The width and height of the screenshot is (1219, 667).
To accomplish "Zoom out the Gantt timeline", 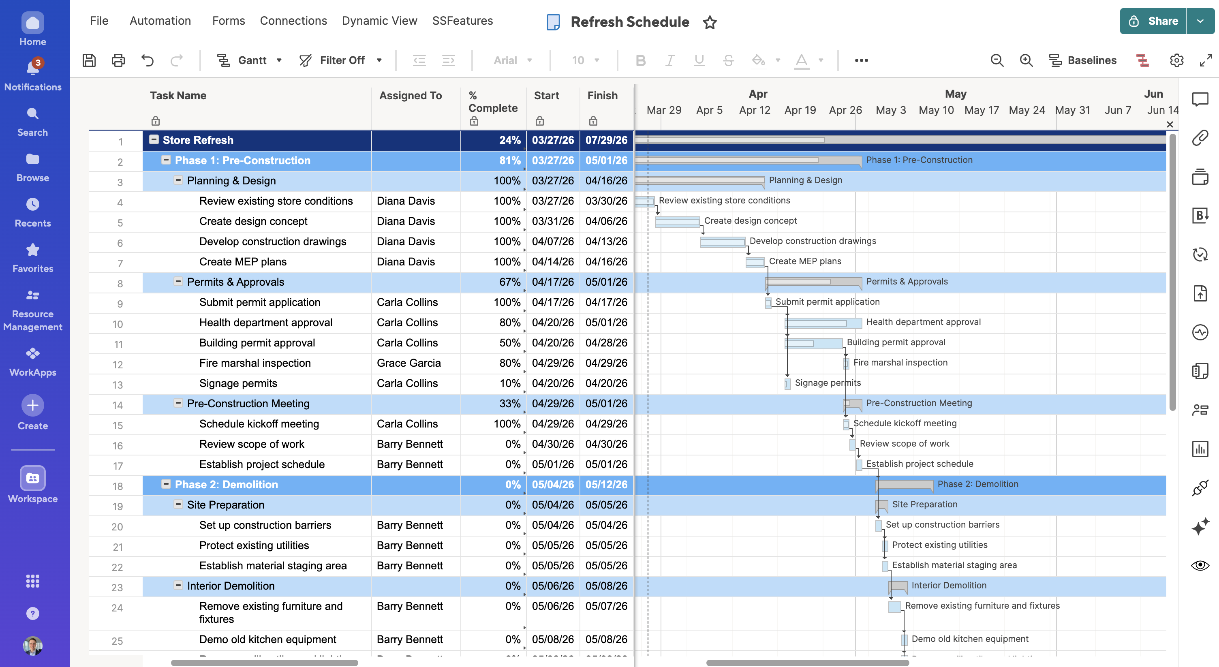I will point(997,60).
